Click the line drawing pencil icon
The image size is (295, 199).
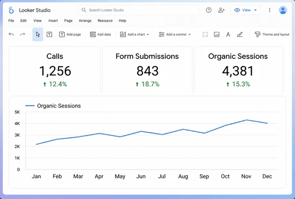point(240,34)
